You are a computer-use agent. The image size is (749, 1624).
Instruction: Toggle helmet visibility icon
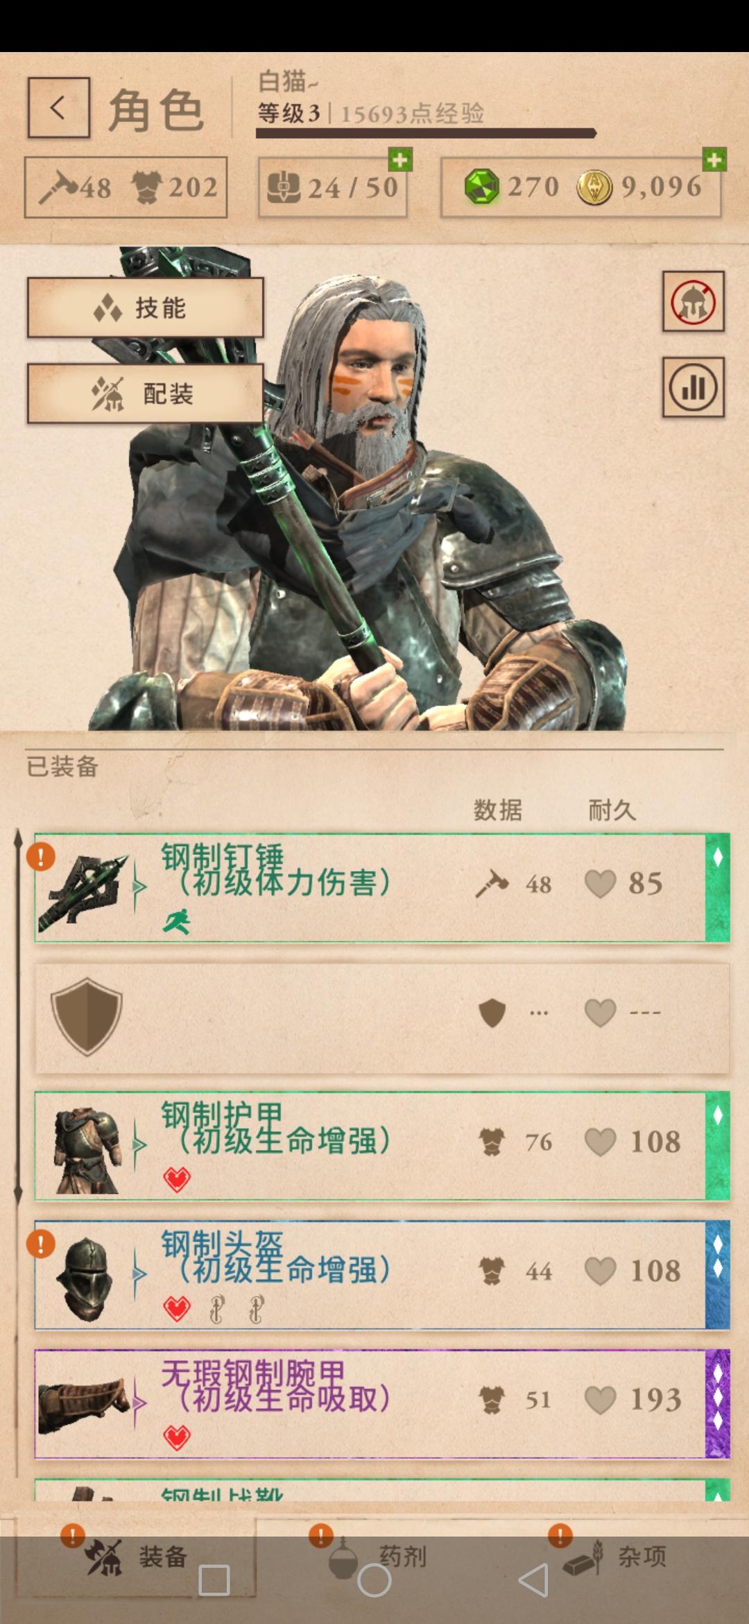click(693, 301)
